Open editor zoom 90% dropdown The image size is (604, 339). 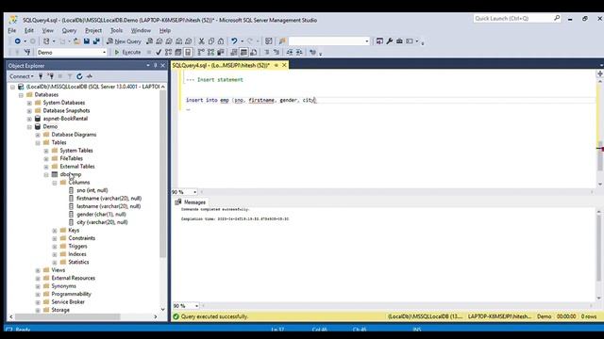tap(195, 192)
